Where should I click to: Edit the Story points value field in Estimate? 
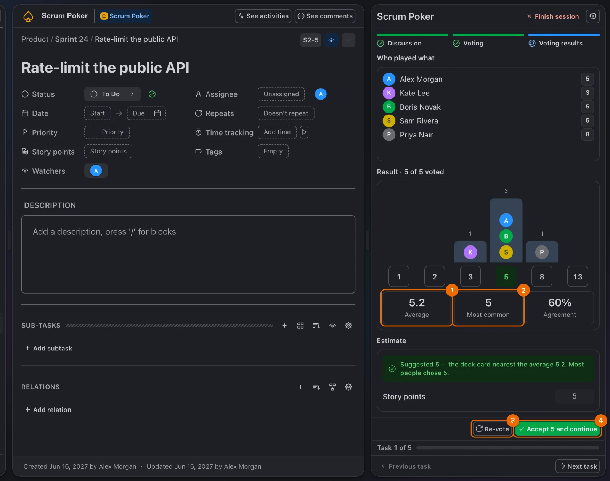click(x=575, y=396)
